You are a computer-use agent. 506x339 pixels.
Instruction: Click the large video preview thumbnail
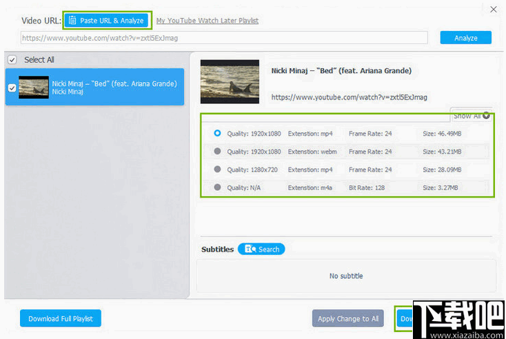230,81
